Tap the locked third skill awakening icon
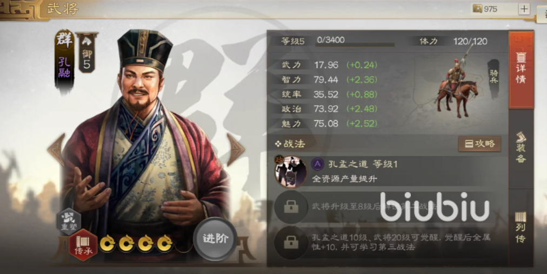547x274 pixels. click(291, 242)
